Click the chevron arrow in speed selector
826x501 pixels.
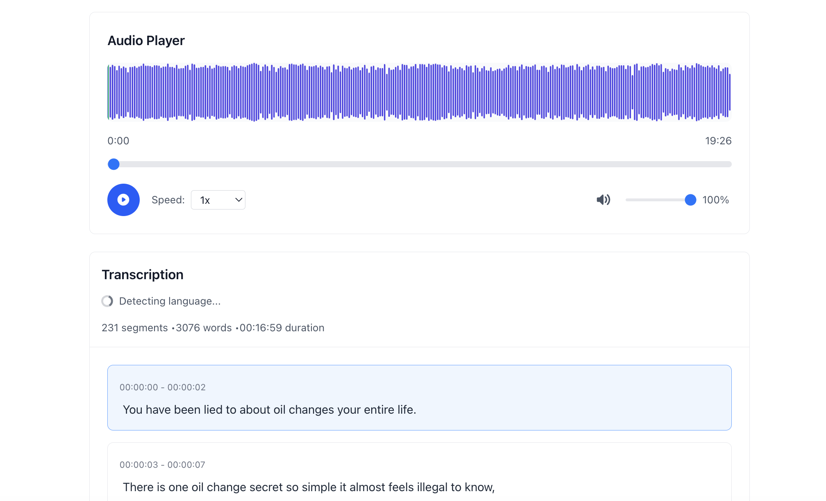point(238,200)
